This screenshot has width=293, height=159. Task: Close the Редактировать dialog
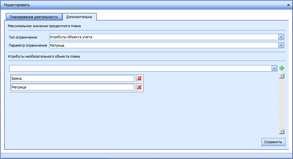(x=288, y=5)
